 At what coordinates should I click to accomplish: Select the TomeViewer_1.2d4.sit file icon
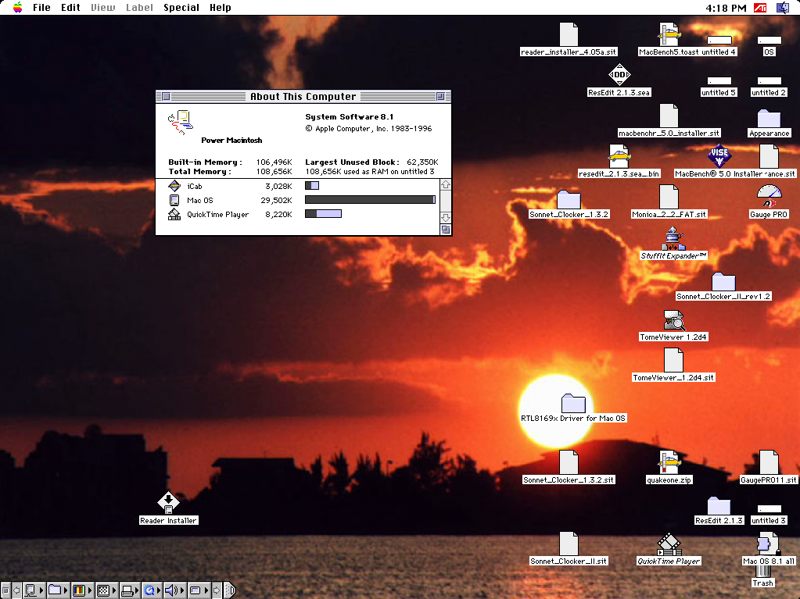click(x=673, y=360)
